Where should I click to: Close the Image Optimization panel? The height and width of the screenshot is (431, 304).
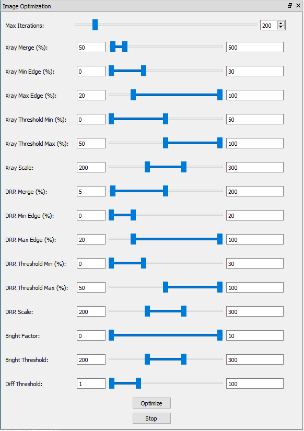298,6
